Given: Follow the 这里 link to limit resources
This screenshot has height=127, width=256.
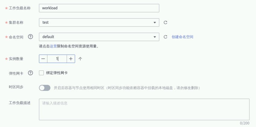Looking at the screenshot, I should 53,46.
